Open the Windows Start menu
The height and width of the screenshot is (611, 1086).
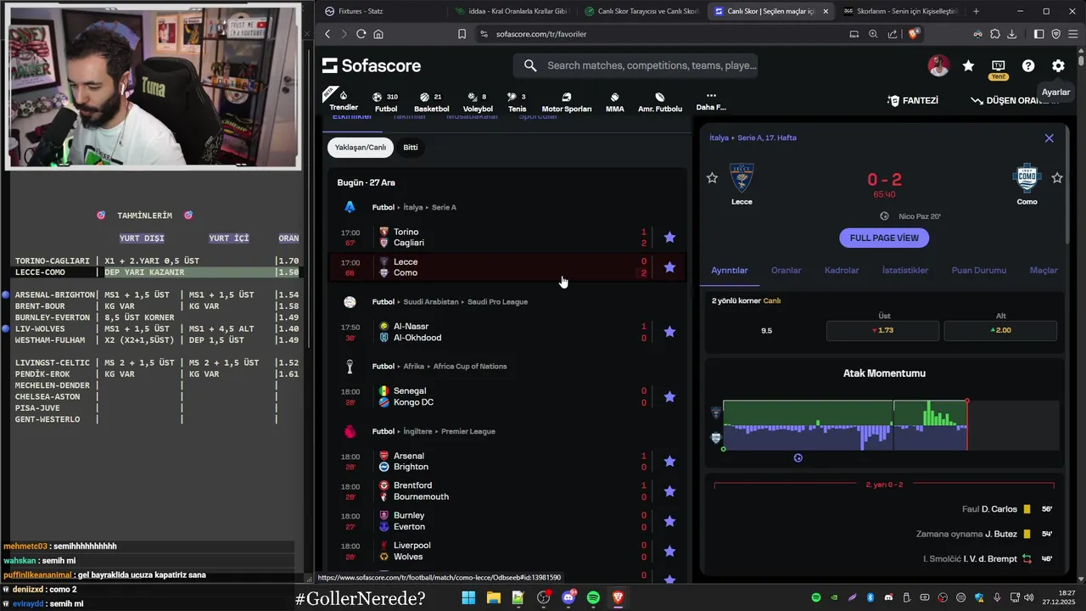[x=468, y=597]
